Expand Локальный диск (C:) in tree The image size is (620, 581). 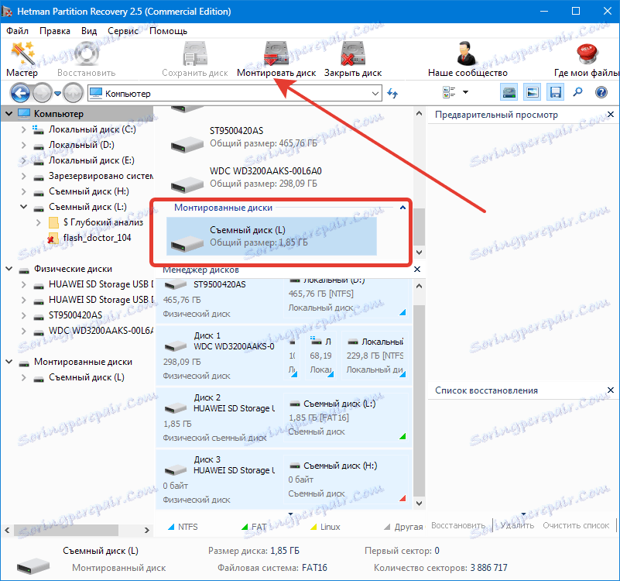(24, 129)
